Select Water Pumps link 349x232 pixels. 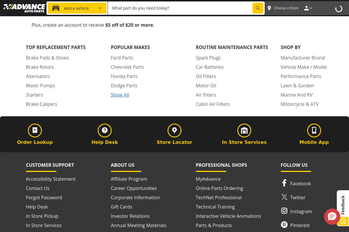(40, 86)
